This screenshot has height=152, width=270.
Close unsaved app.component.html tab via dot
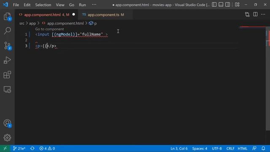click(74, 14)
